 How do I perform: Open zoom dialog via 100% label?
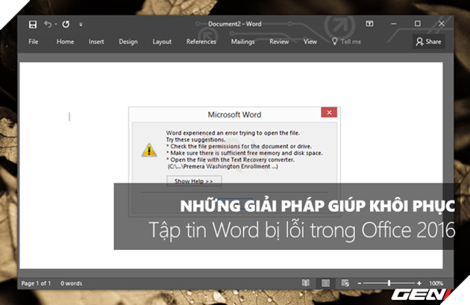(436, 283)
